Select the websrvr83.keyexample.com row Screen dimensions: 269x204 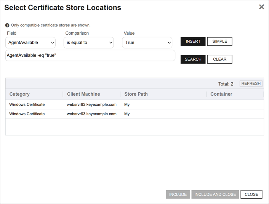point(91,104)
